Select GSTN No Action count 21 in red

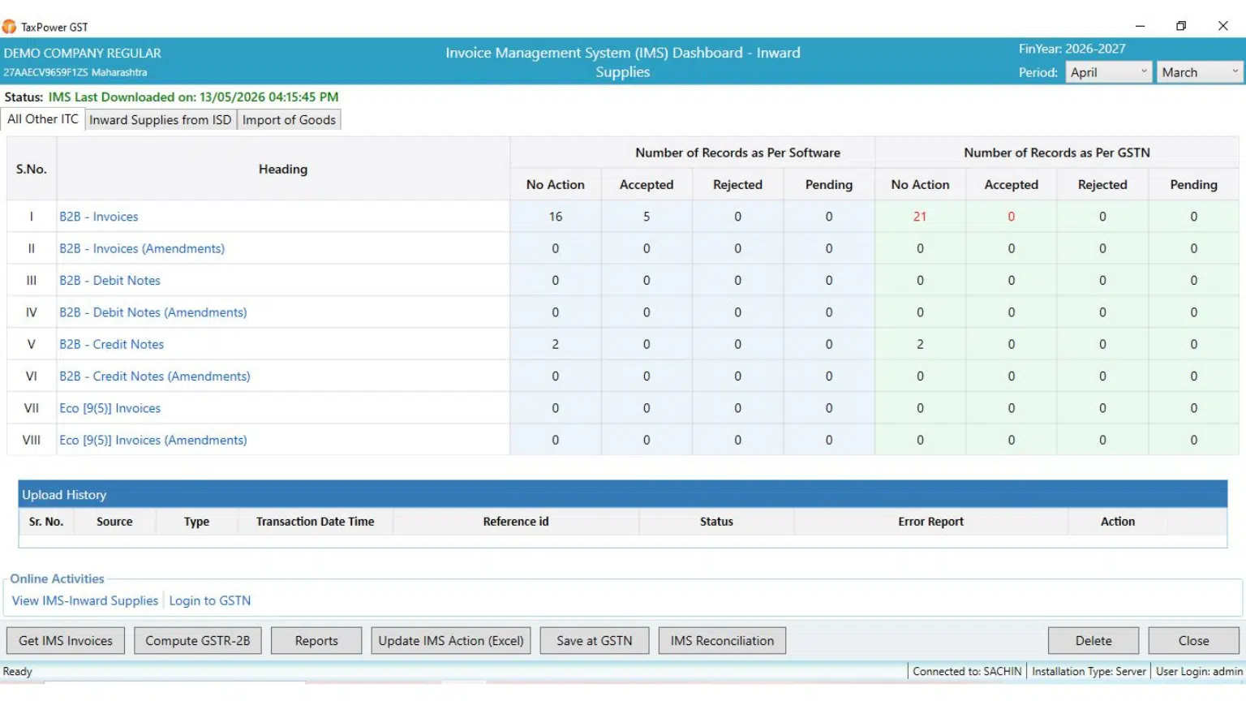pyautogui.click(x=920, y=217)
